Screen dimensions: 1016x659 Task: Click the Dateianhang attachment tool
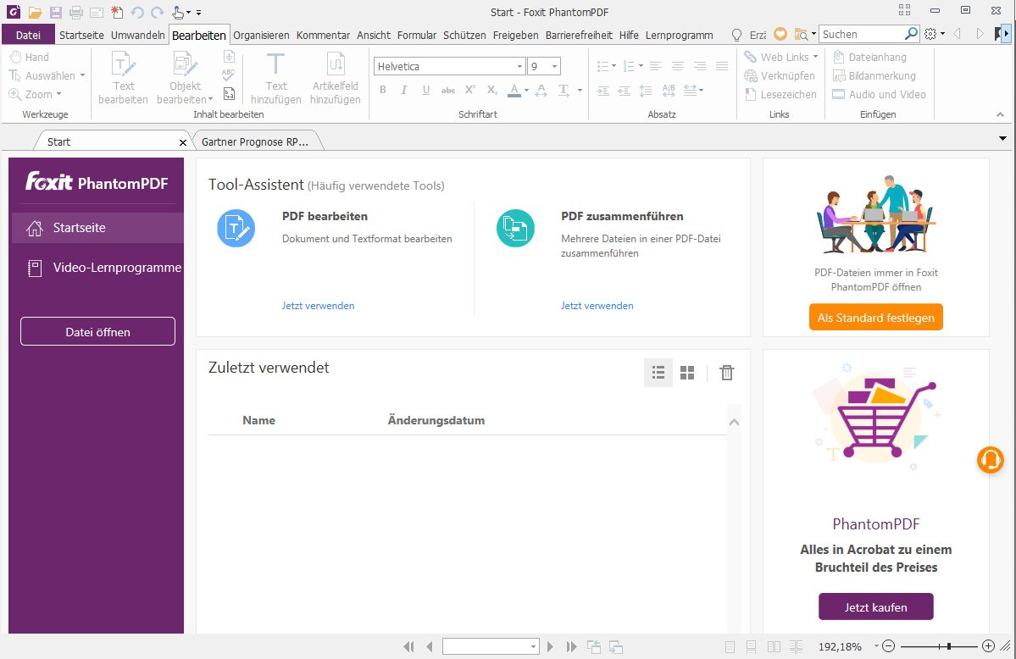(x=869, y=57)
